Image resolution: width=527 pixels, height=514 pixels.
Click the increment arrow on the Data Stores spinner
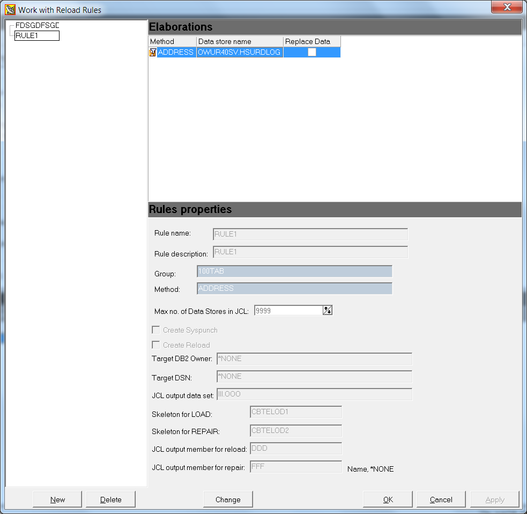click(327, 307)
